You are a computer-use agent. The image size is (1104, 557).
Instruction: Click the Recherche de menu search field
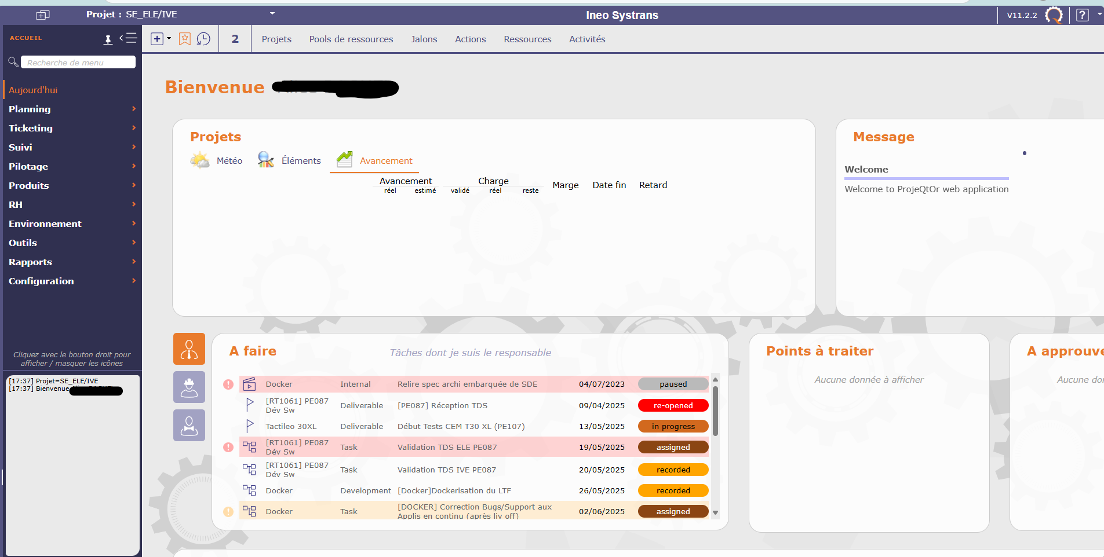(78, 63)
